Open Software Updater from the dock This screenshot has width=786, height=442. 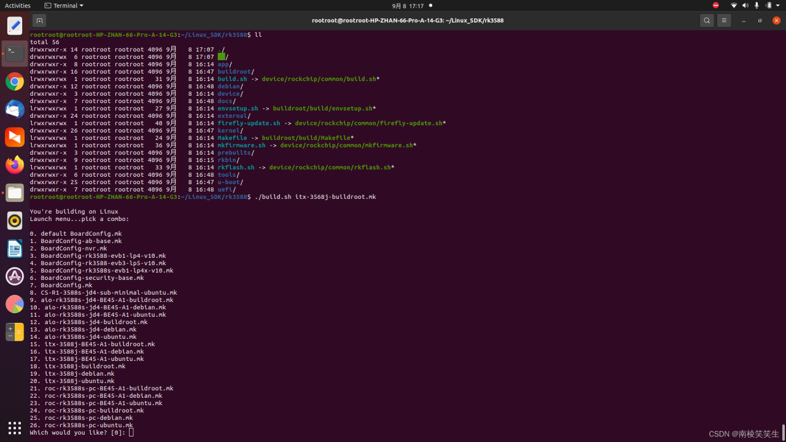[15, 276]
